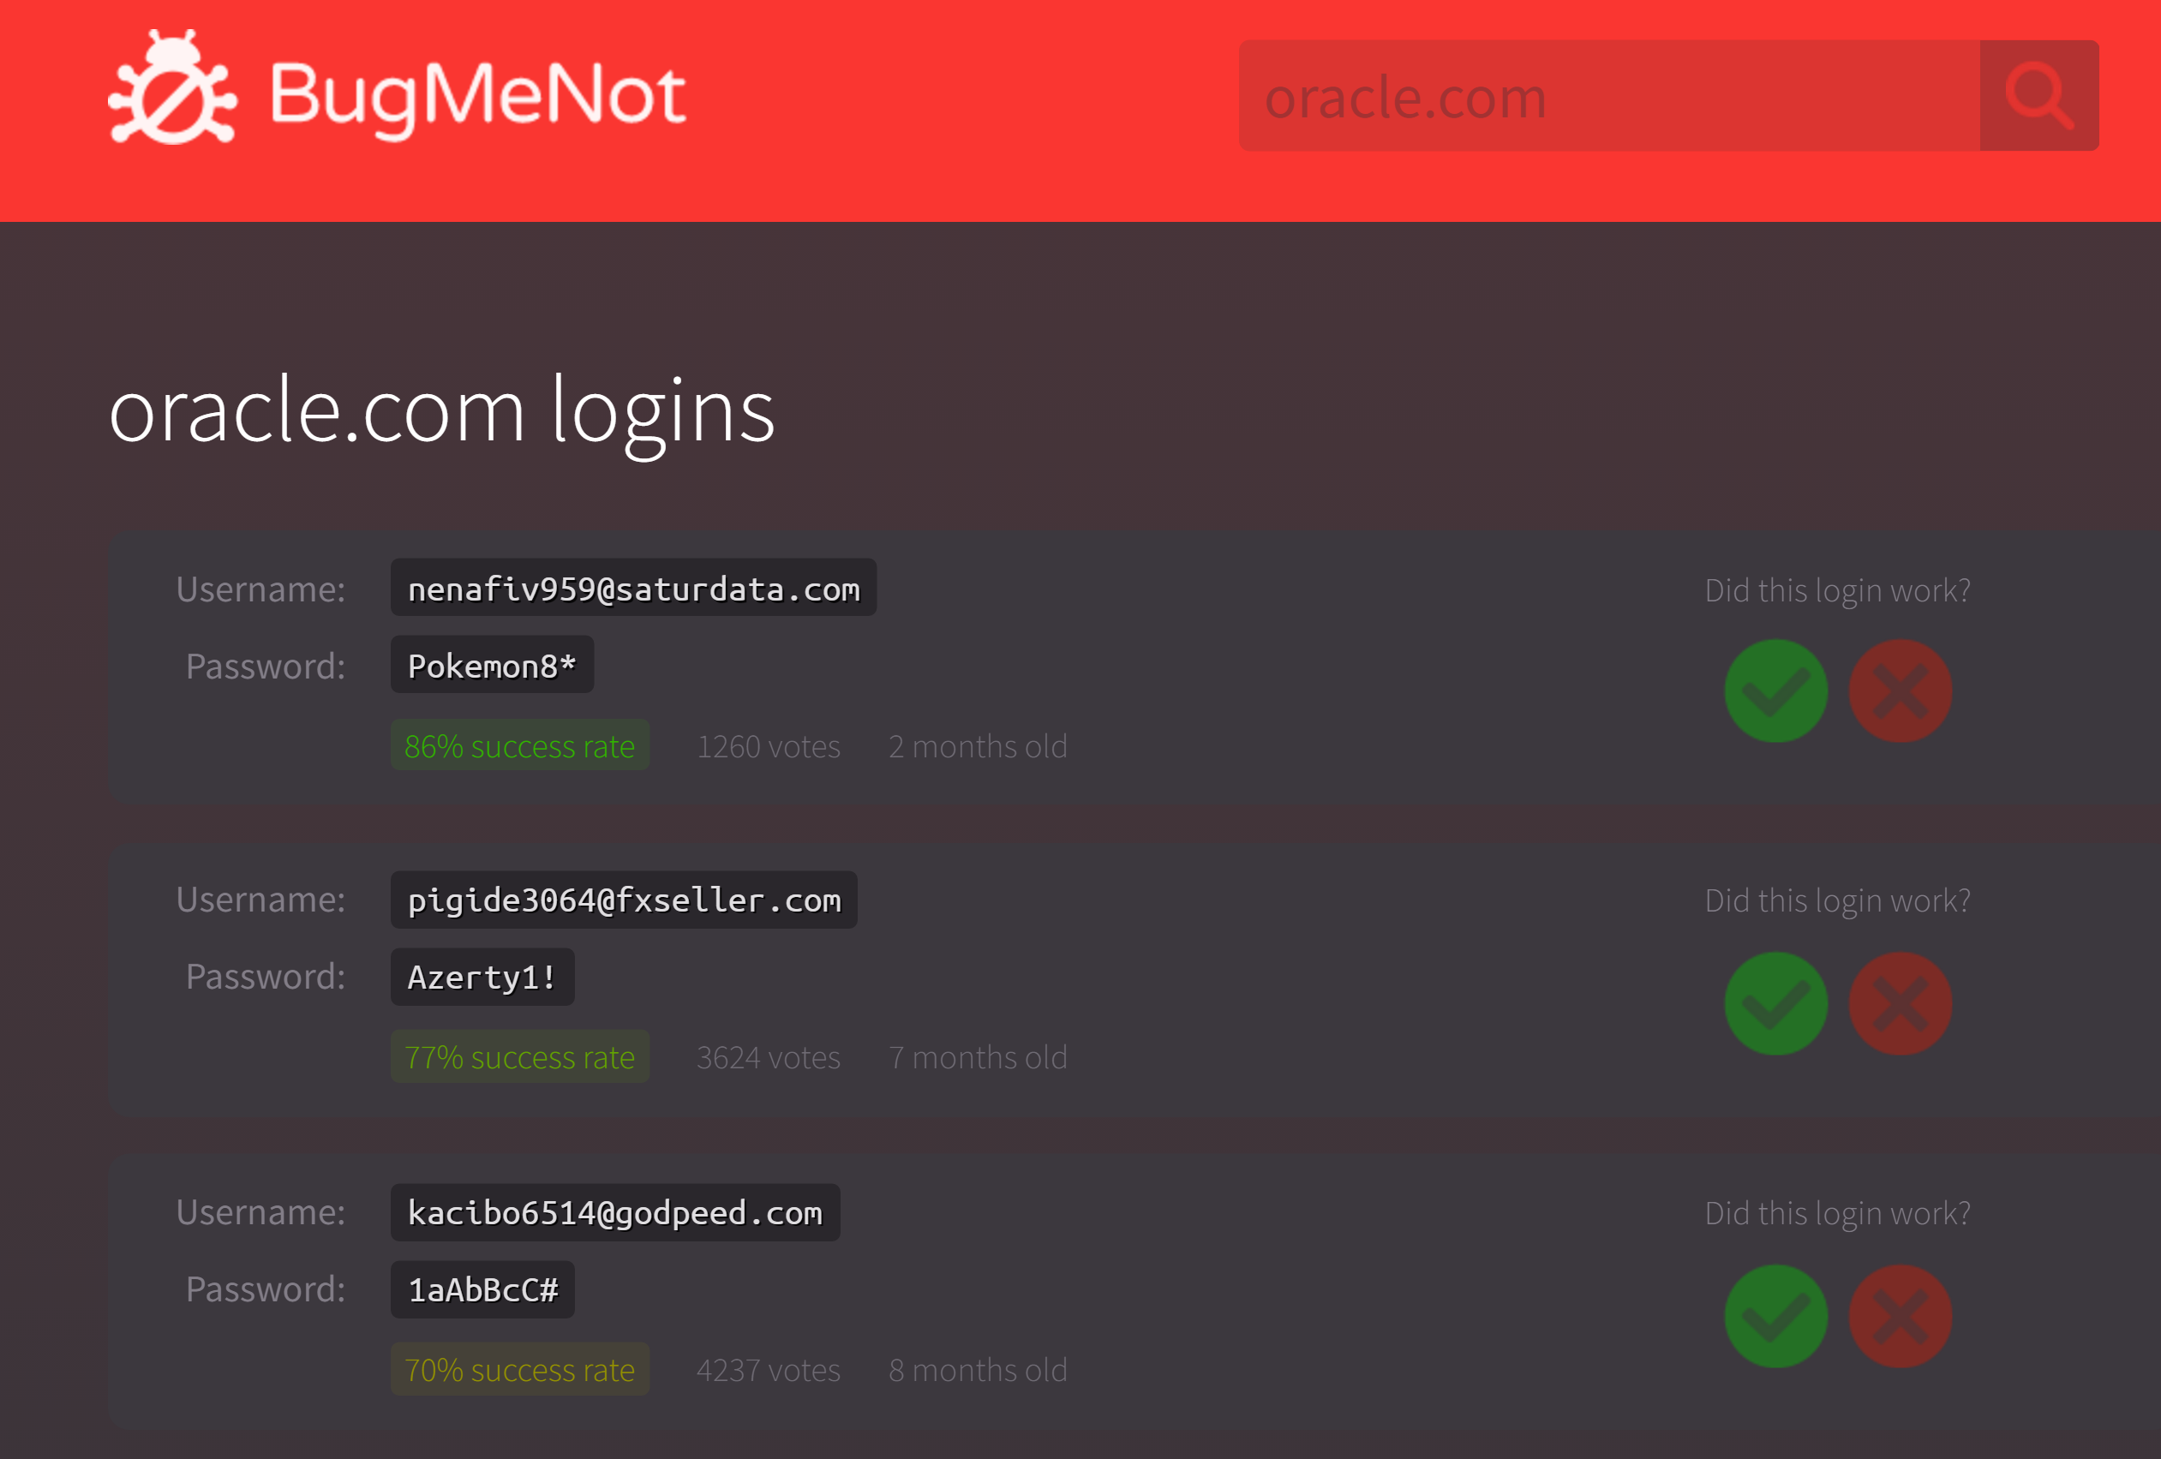Click the oracle.com logins heading
The height and width of the screenshot is (1459, 2161).
441,411
